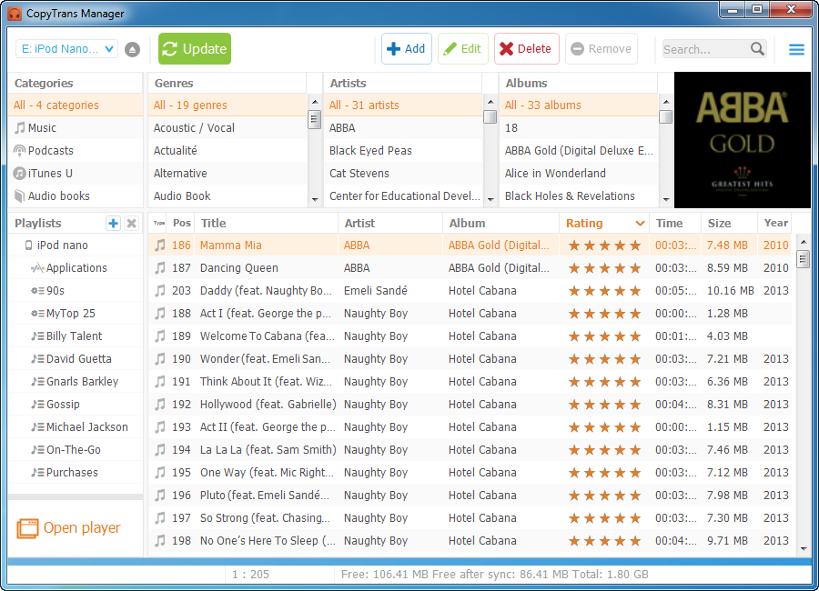Click the Open player icon
This screenshot has width=819, height=591.
tap(27, 528)
